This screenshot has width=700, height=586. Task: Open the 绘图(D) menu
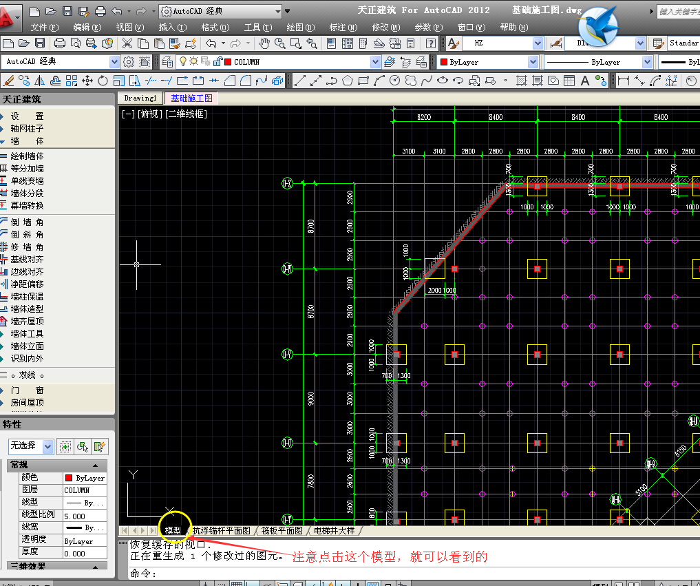[301, 28]
